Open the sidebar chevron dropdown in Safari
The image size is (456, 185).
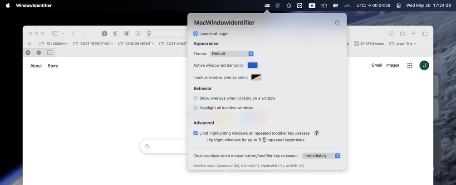point(64,34)
